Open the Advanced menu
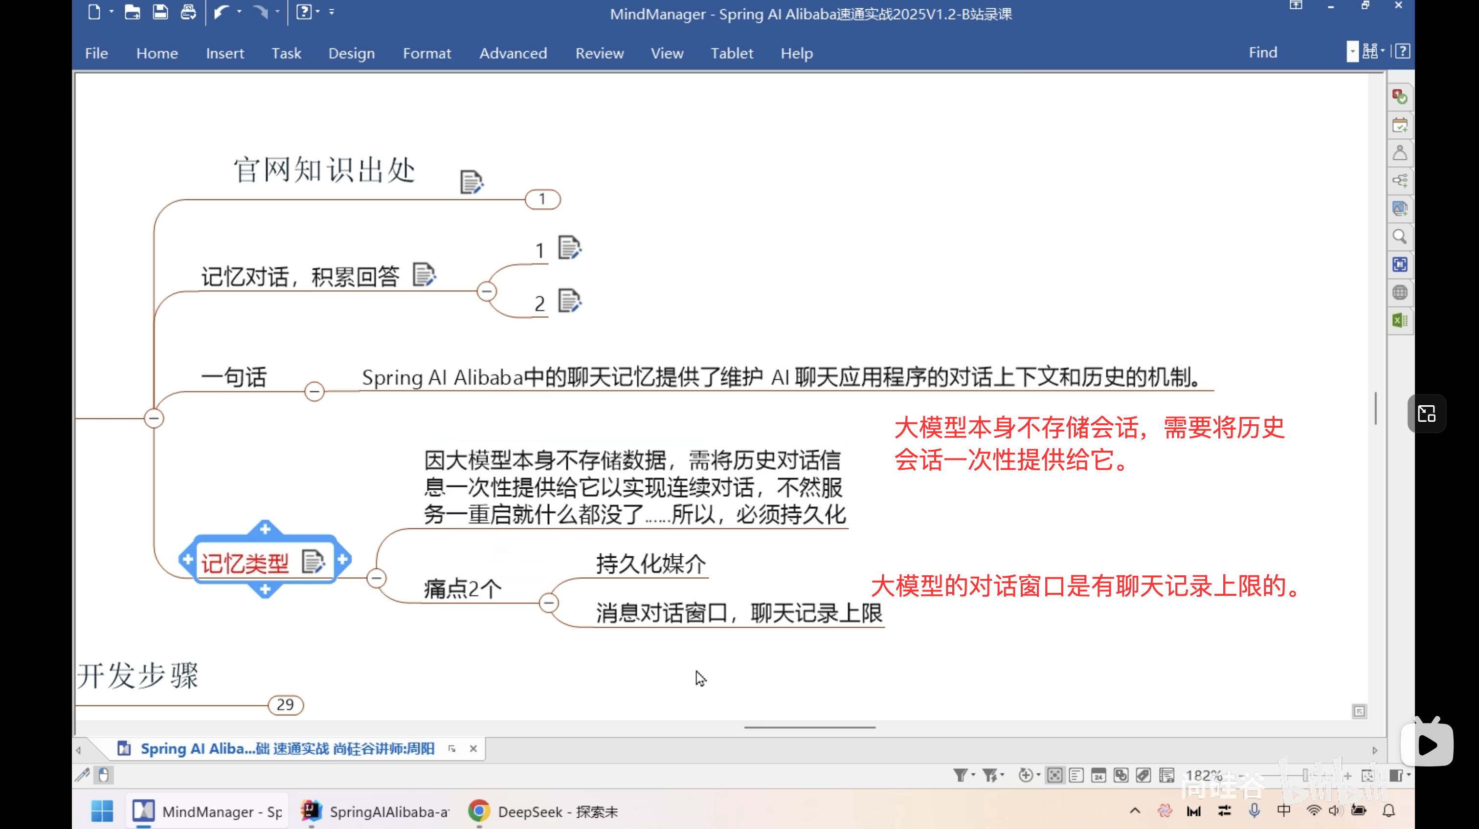This screenshot has width=1479, height=829. [x=513, y=53]
